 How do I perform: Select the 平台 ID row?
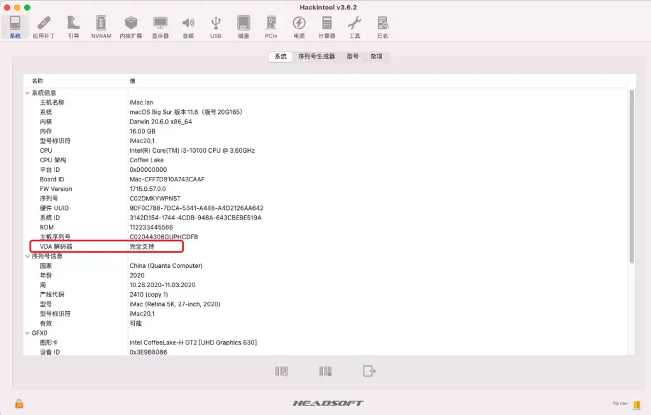coord(326,170)
